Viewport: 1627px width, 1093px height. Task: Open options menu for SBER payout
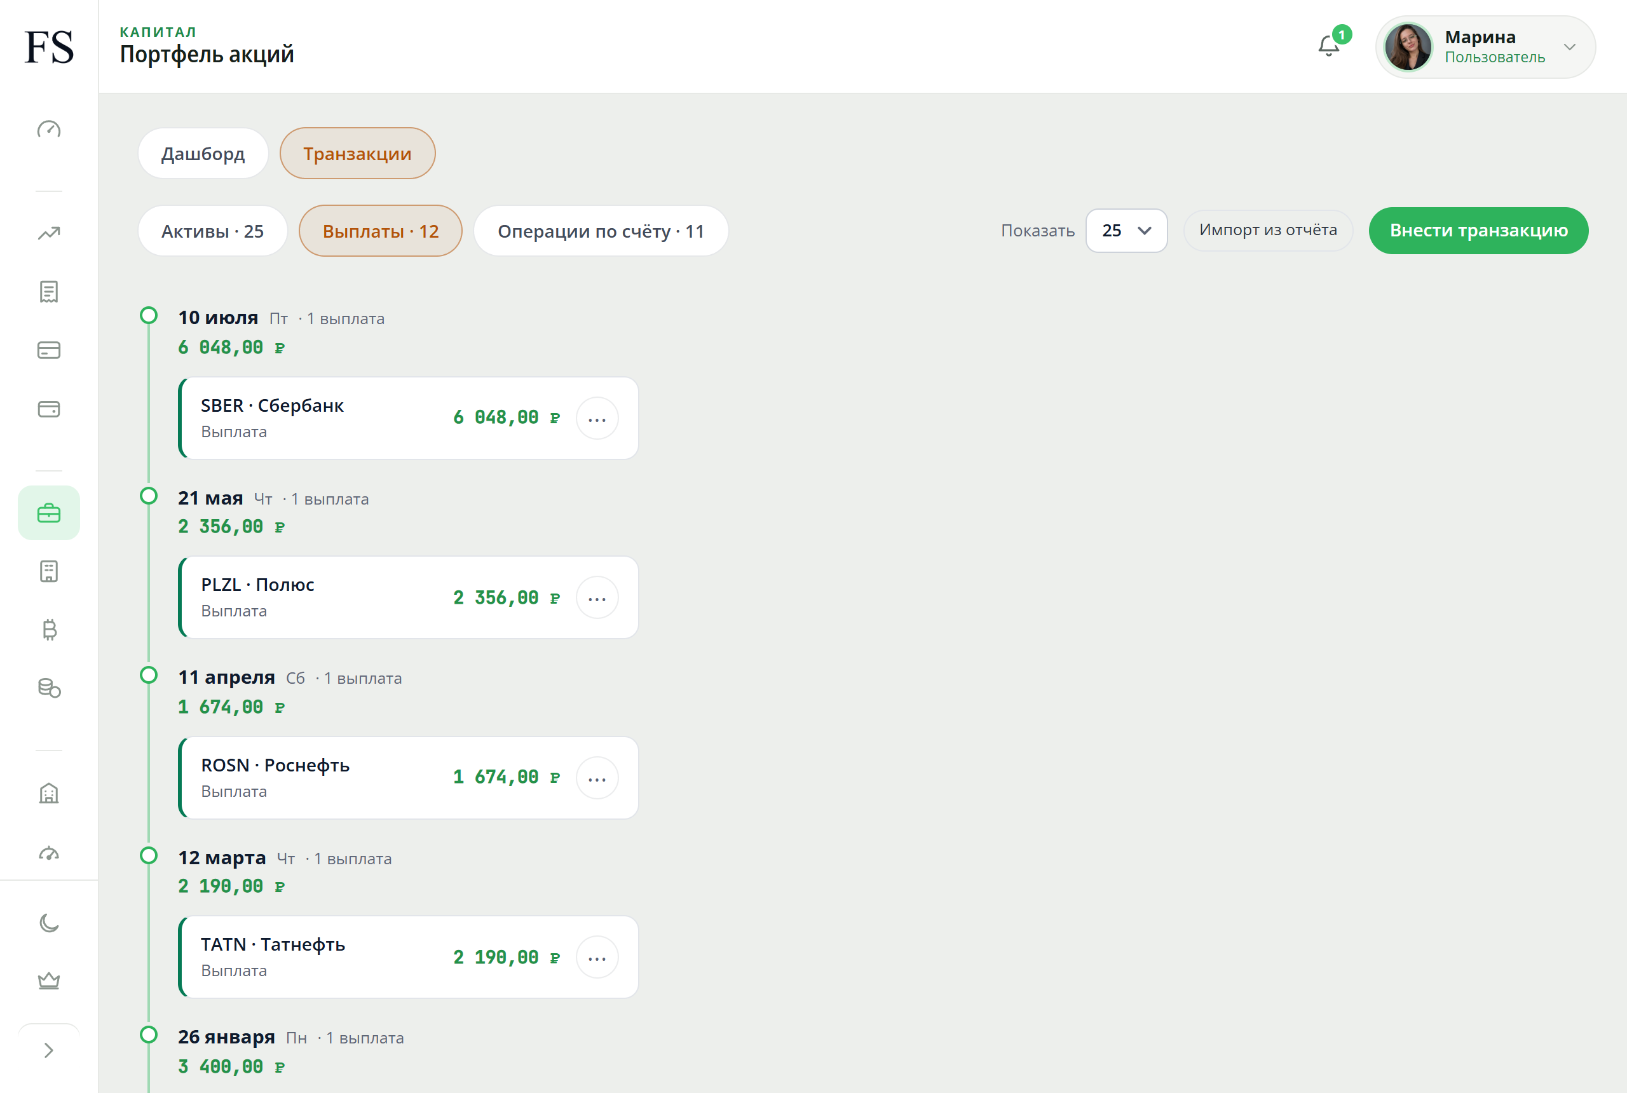click(597, 418)
